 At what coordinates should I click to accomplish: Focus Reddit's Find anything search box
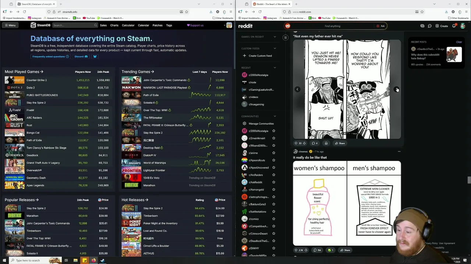tap(333, 26)
